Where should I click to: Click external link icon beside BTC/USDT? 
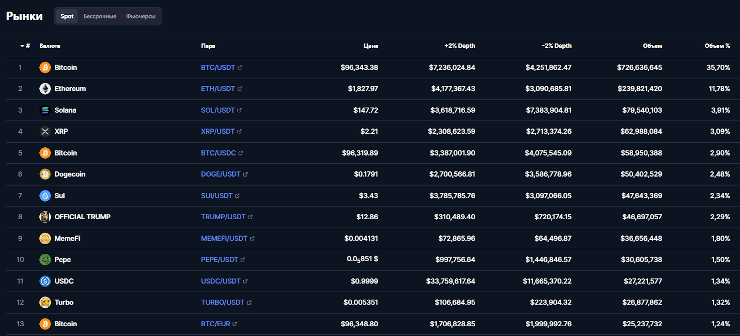pos(240,68)
